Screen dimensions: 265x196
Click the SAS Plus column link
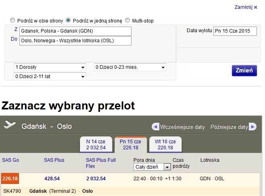pos(54,160)
